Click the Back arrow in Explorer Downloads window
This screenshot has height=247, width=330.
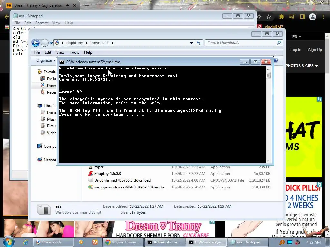pos(35,43)
